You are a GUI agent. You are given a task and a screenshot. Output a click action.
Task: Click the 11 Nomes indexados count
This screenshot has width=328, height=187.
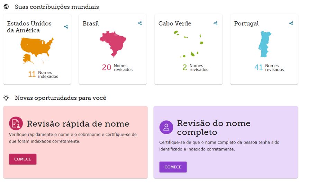[43, 74]
